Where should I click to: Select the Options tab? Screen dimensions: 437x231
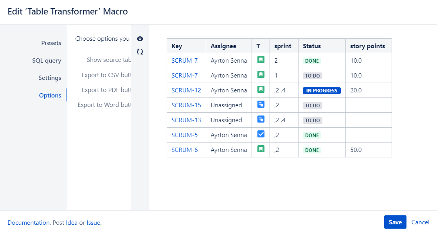50,96
